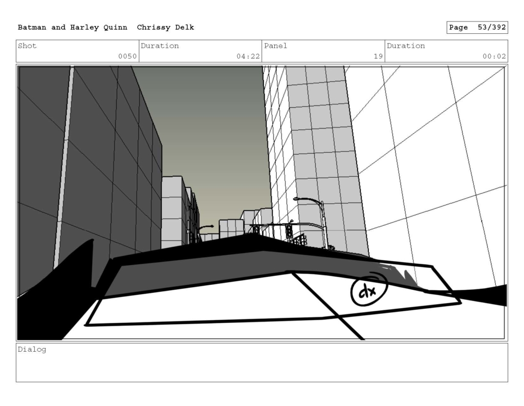Select the panel duration value "00:02"
The height and width of the screenshot is (406, 524).
pos(494,56)
